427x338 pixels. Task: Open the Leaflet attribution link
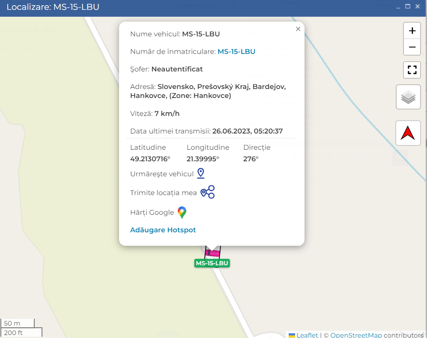[307, 335]
